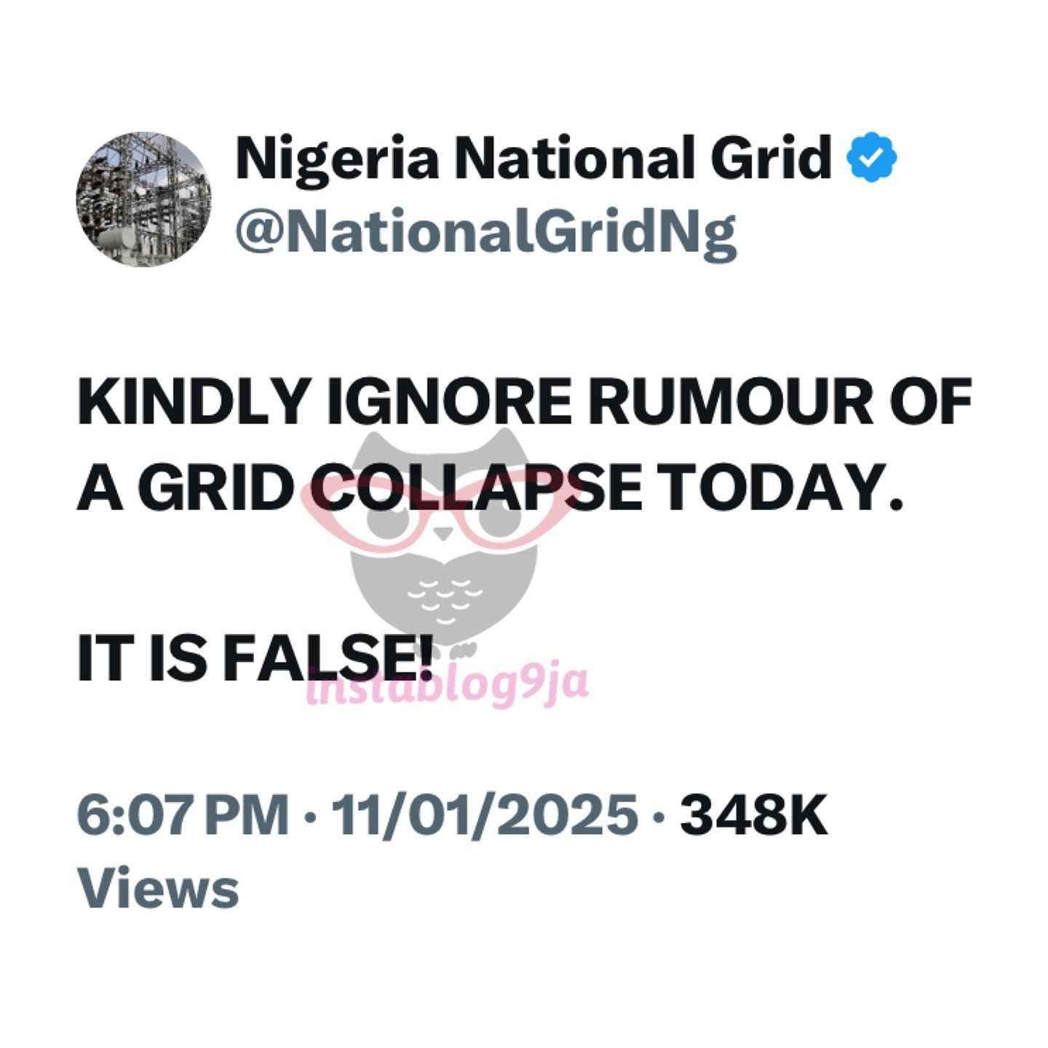The height and width of the screenshot is (1048, 1048).
Task: Click the 348K view count
Action: (x=753, y=817)
